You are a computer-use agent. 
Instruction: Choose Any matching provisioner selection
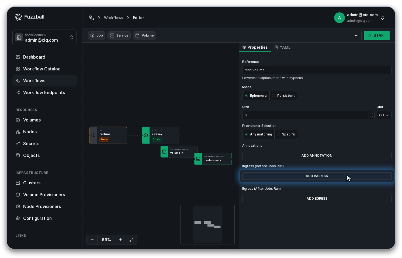258,134
